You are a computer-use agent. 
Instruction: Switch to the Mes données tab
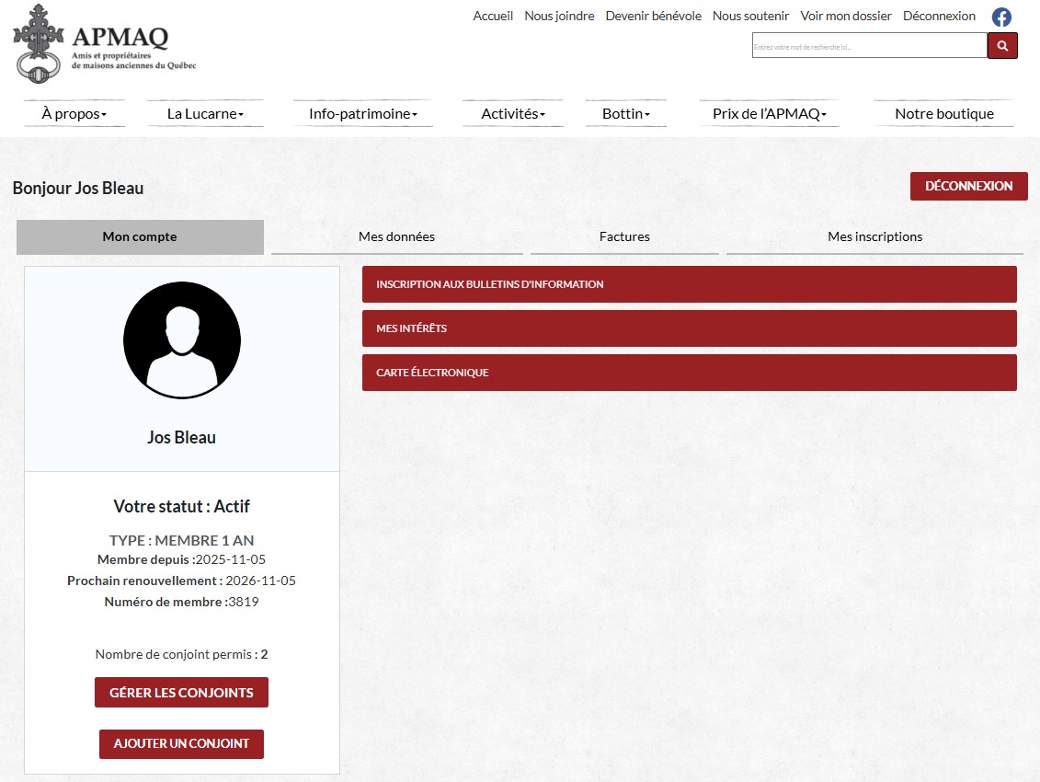click(x=396, y=236)
